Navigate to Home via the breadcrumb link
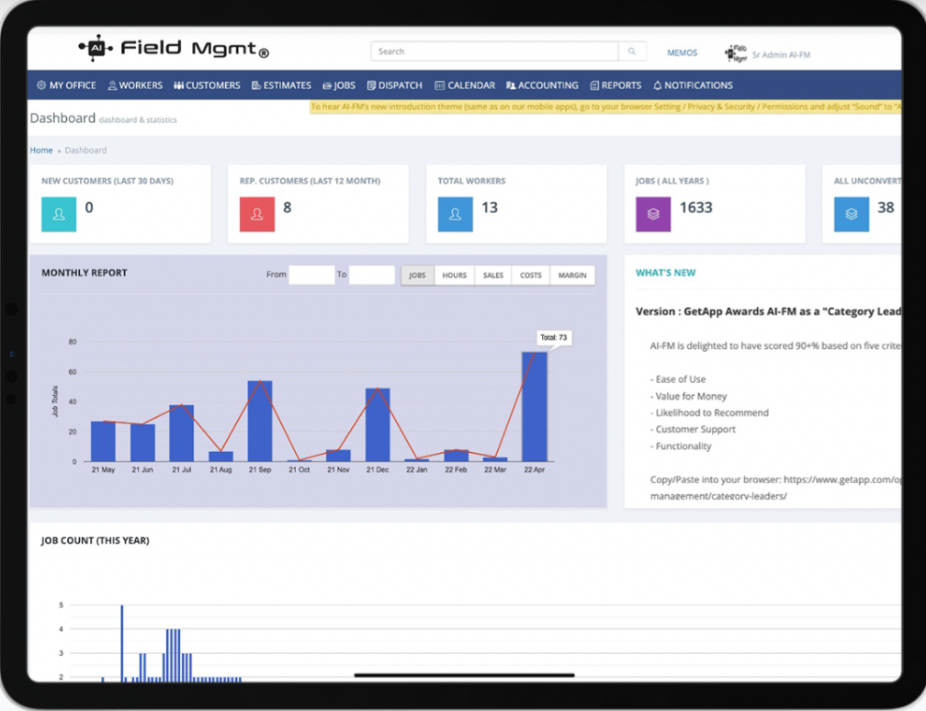 41,150
